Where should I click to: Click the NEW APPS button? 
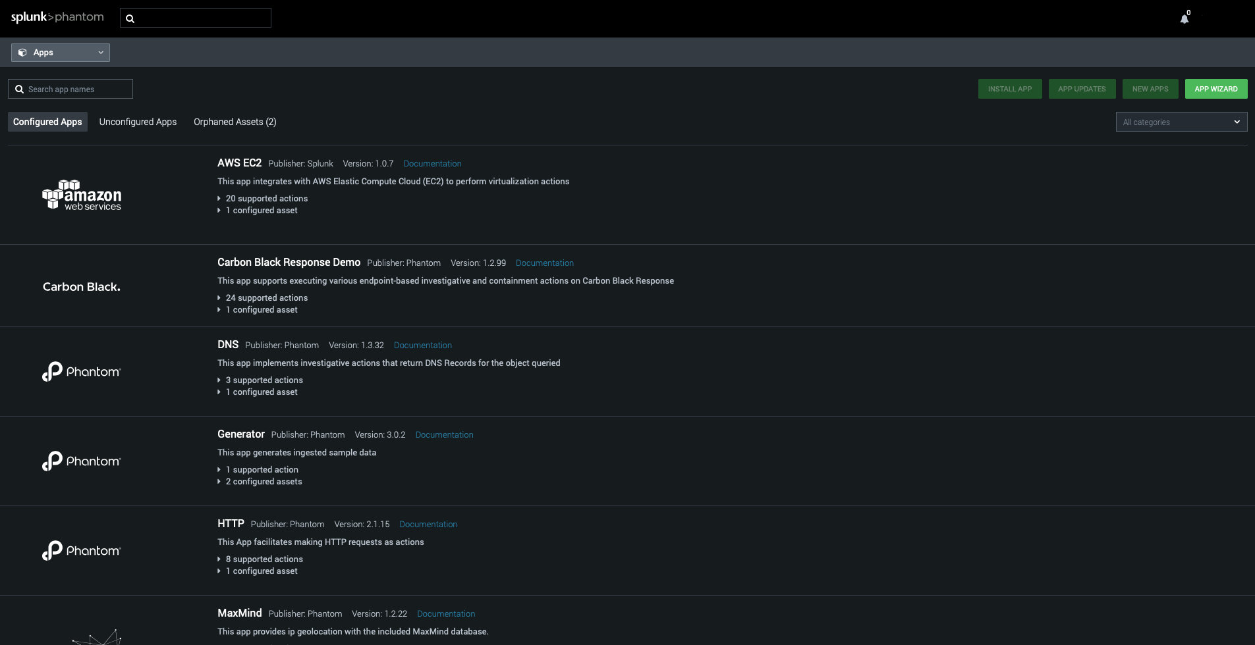[1150, 89]
